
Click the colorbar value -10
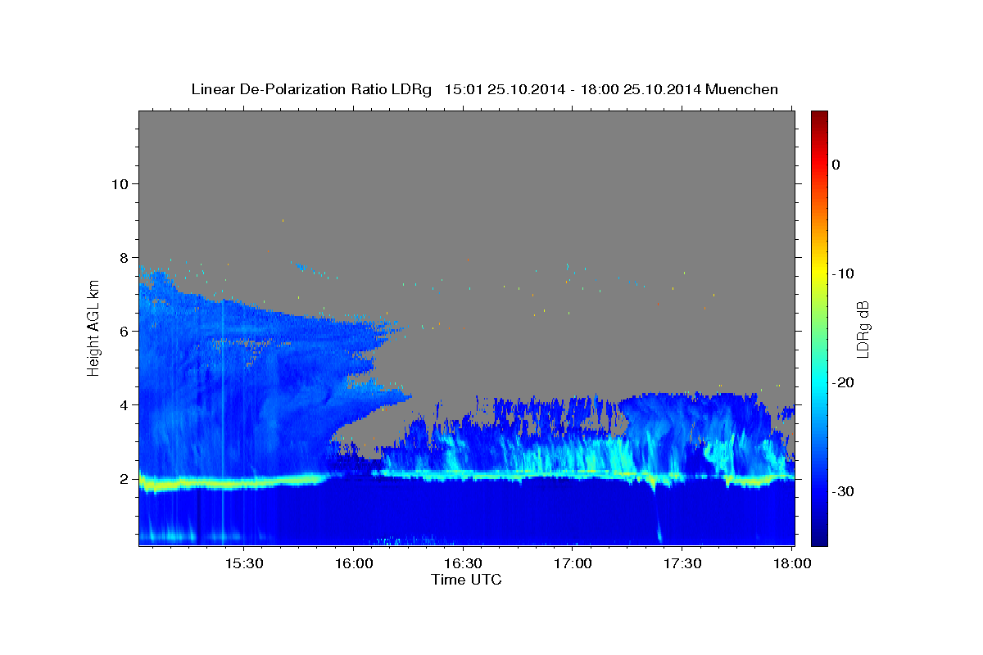(843, 273)
